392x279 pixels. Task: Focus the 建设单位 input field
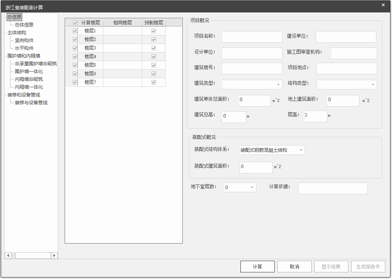[x=346, y=37]
